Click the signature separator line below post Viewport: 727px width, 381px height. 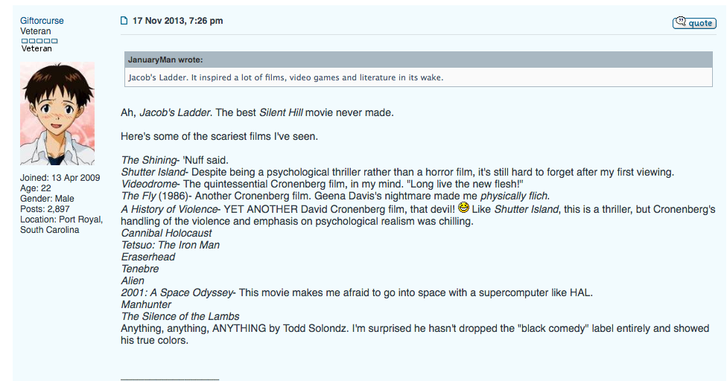(170, 380)
